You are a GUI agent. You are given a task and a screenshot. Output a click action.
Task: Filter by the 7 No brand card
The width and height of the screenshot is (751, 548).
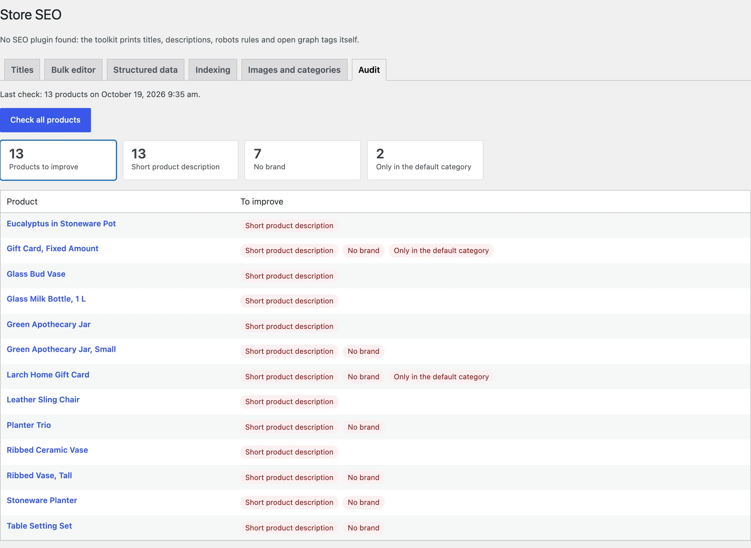point(303,160)
